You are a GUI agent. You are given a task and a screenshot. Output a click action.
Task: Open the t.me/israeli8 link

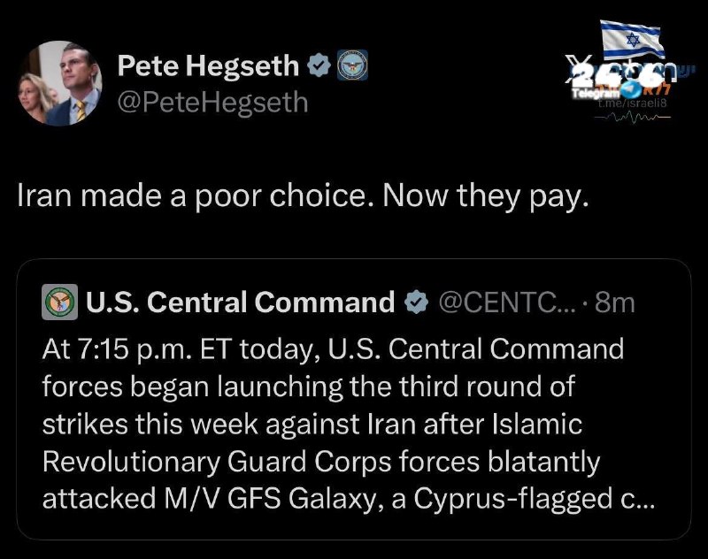[632, 103]
